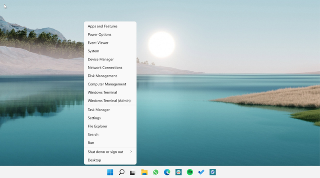Choose Run from the quick link menu

tap(91, 143)
